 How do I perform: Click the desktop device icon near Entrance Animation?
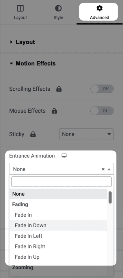(64, 156)
